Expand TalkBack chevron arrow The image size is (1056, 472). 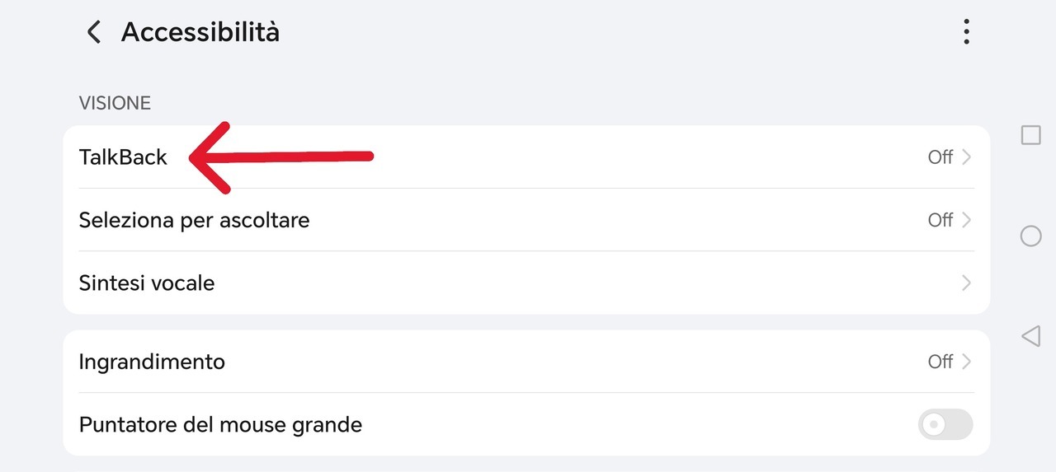(x=967, y=157)
